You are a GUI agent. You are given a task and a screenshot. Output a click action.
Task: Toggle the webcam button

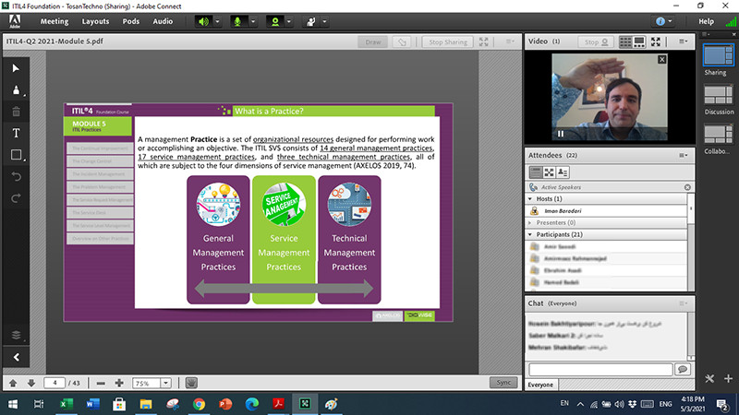275,21
